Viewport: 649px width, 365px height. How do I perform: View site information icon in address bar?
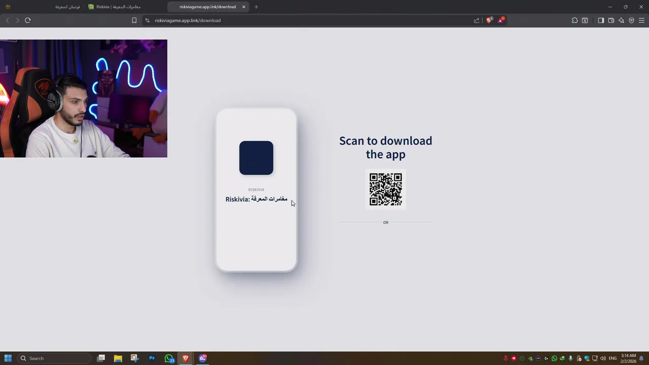147,20
